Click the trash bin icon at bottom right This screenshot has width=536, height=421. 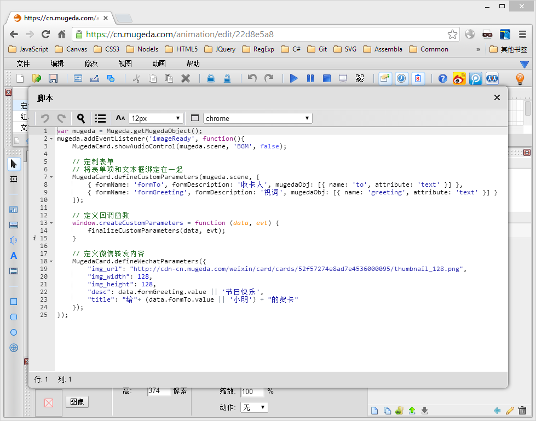click(522, 410)
